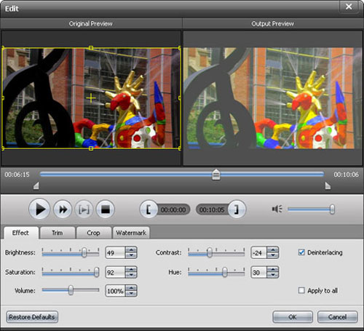This screenshot has width=364, height=331.
Task: Click the crop handle at bottom center
Action: pos(91,148)
